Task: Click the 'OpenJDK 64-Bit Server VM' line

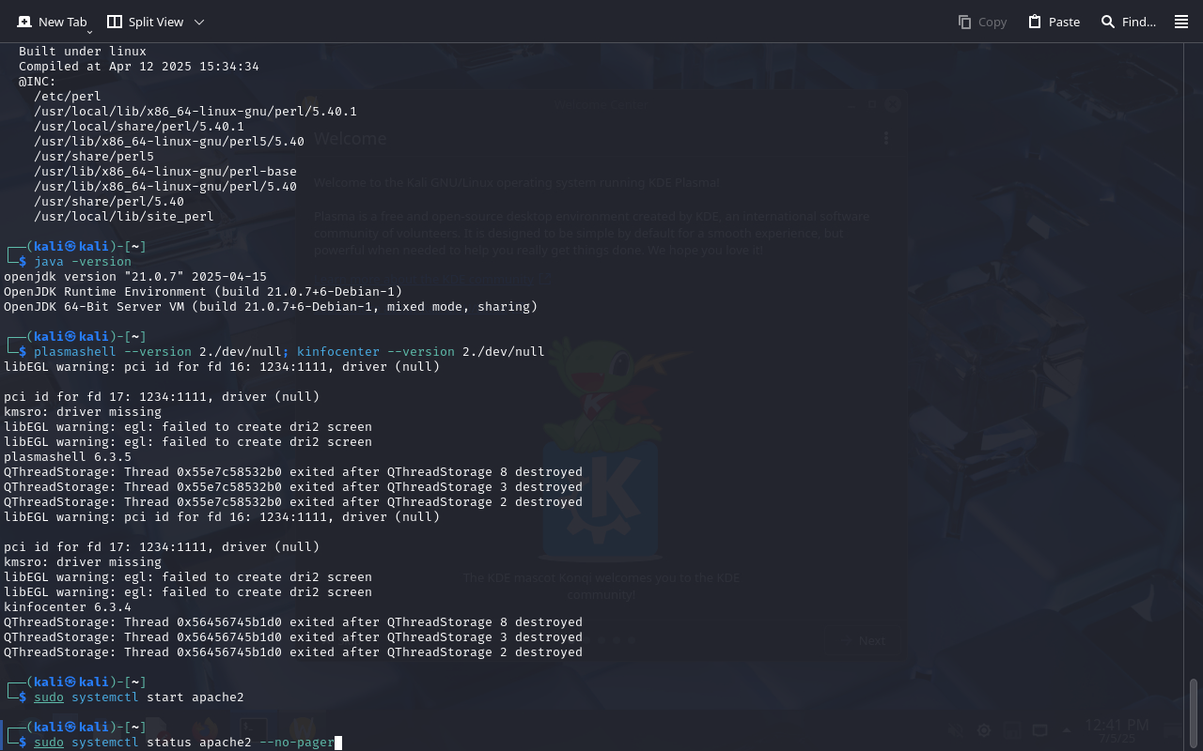Action: coord(271,306)
